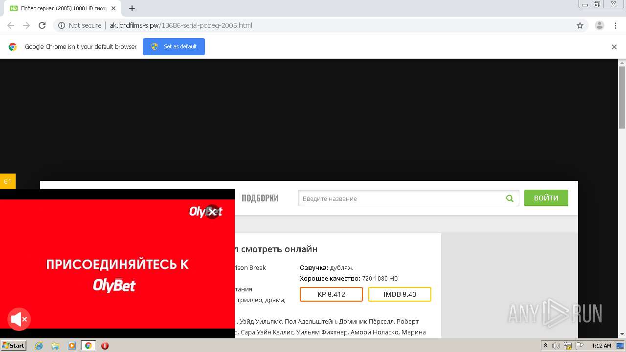
Task: Click the yellow 61 badge
Action: tap(8, 181)
